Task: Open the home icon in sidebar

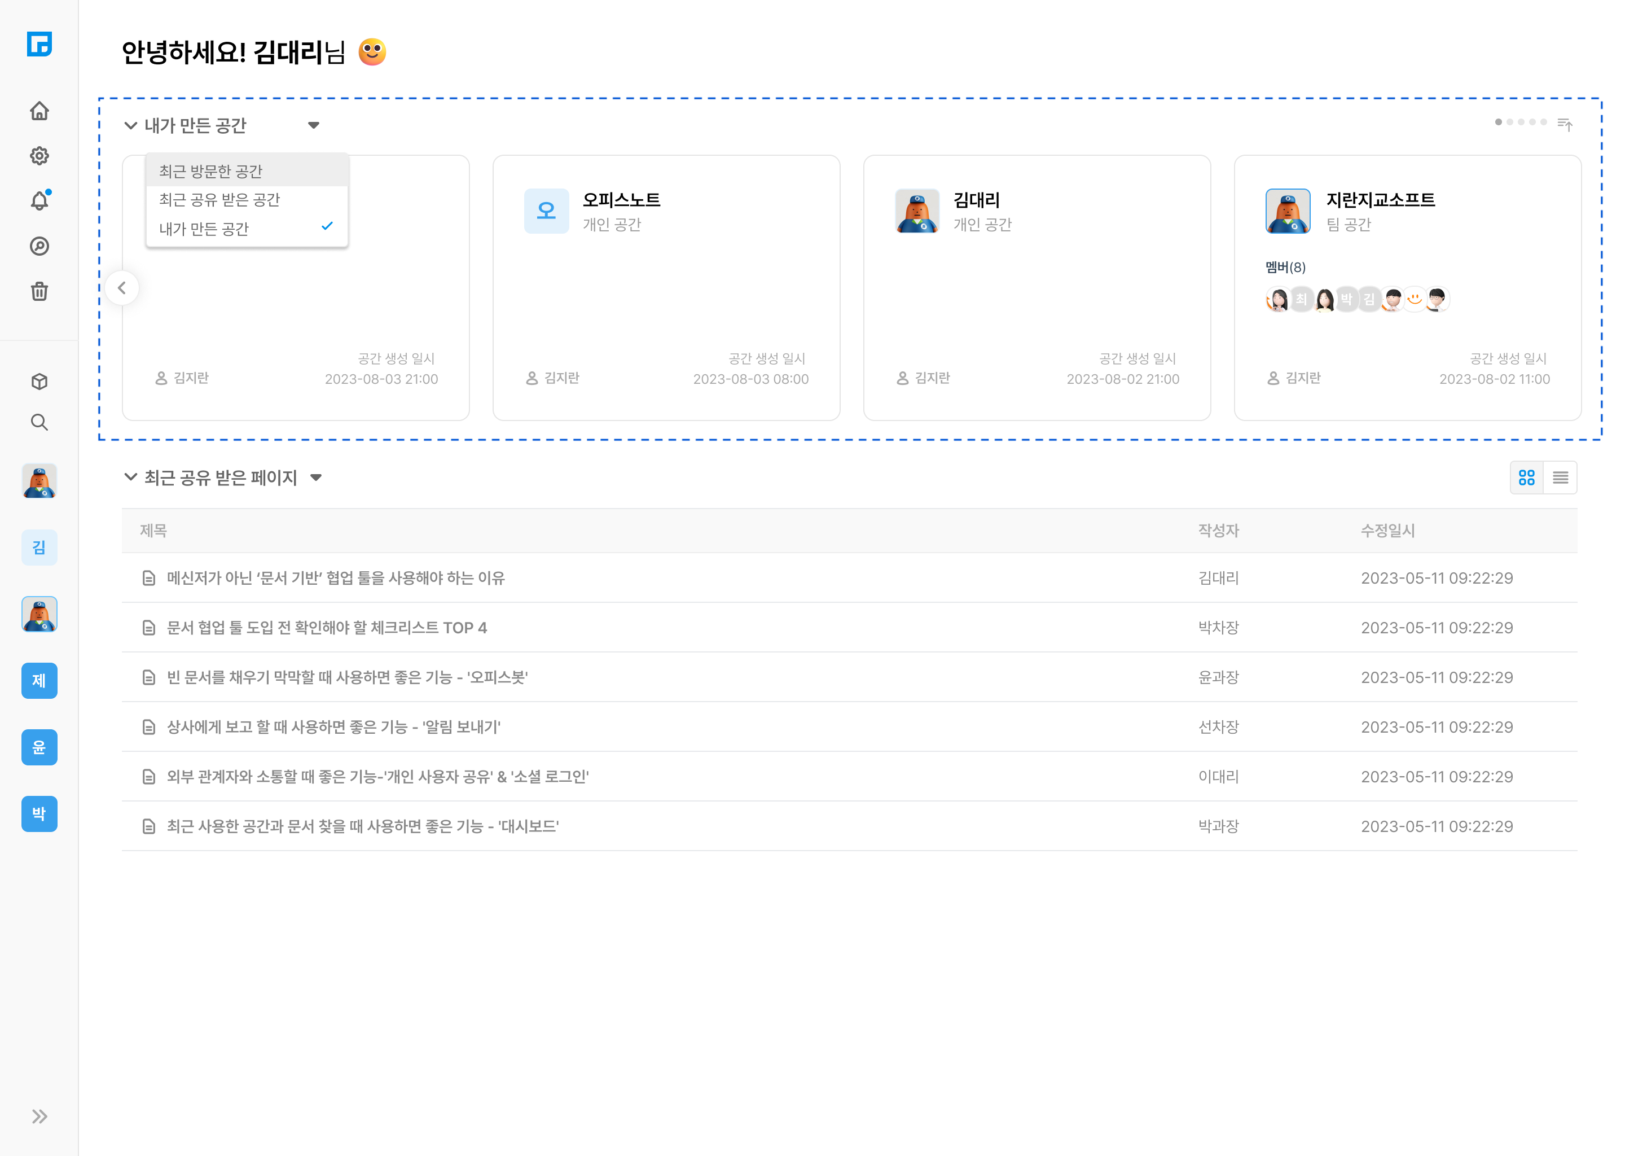Action: [x=39, y=111]
